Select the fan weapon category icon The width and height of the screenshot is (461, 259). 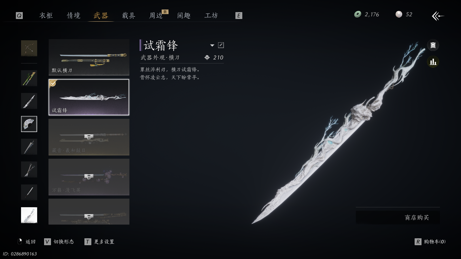[x=29, y=124]
